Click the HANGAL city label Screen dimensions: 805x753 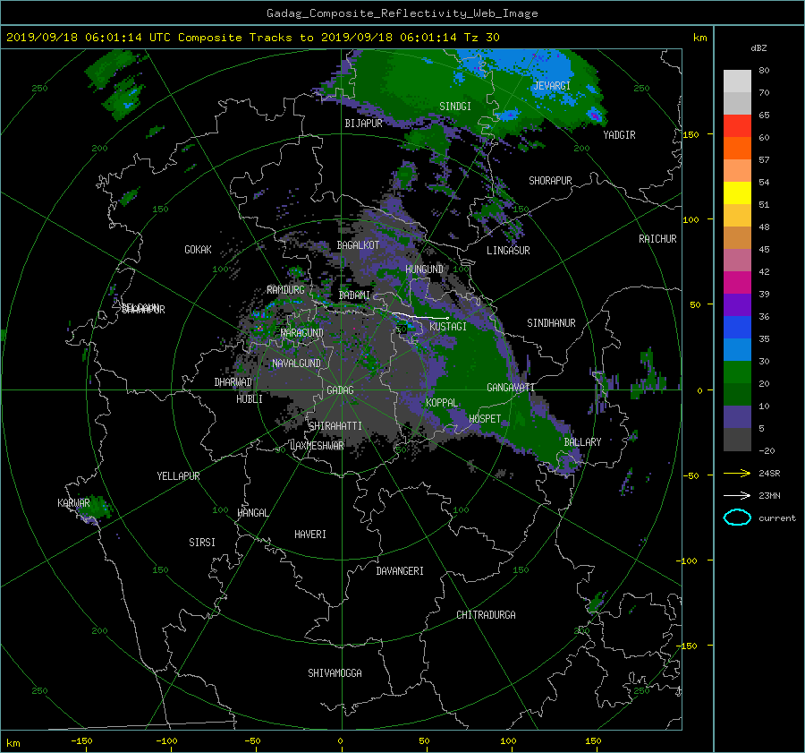coord(252,513)
